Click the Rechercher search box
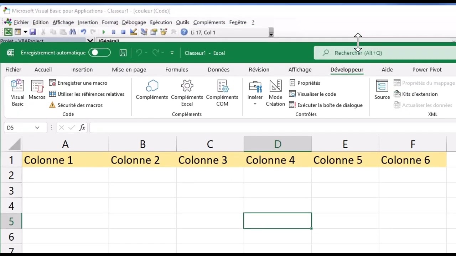Viewport: 456px width, 256px height. [x=385, y=53]
